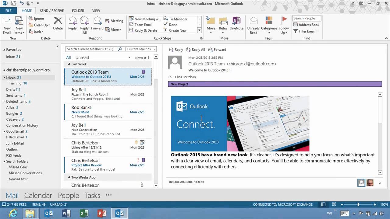
Task: Set a Follow Up flag
Action: 284,26
